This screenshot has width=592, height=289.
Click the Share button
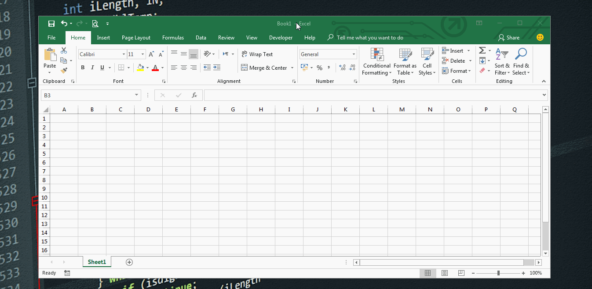click(509, 38)
